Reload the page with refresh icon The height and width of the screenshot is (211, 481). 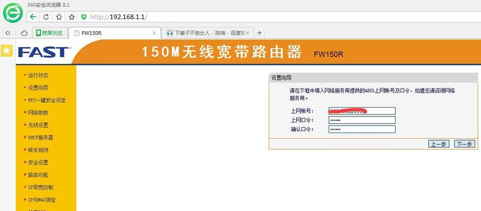[46, 17]
